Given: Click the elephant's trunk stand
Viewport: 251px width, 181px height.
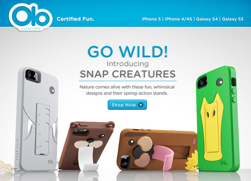Looking at the screenshot, I should 42,129.
